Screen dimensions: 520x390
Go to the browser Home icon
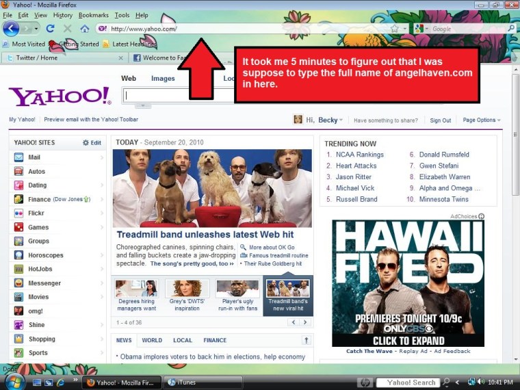point(84,29)
